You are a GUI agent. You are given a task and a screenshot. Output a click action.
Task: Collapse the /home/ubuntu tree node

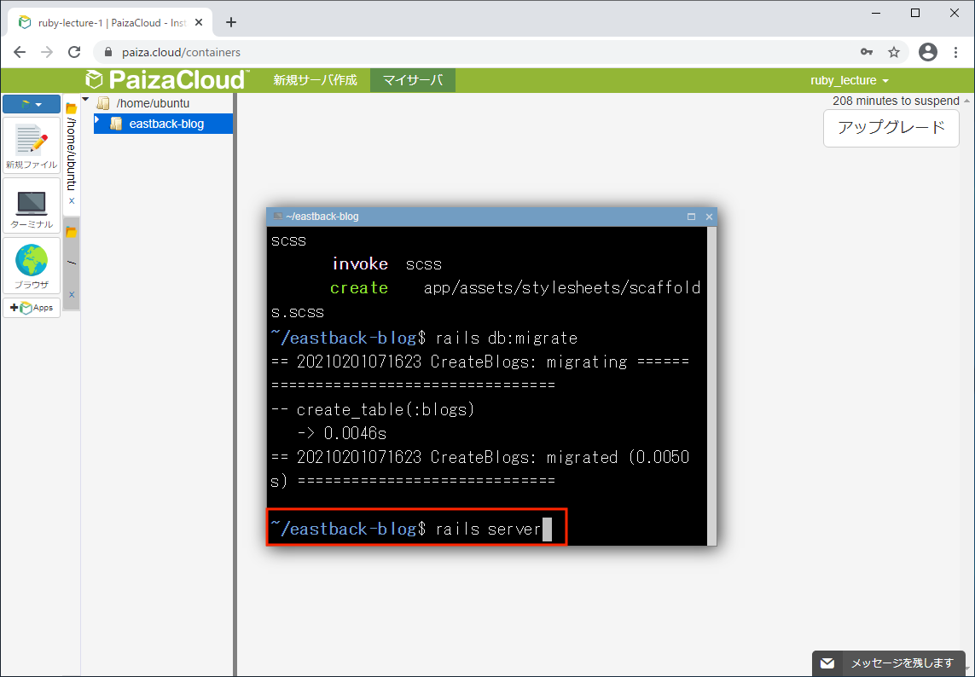[86, 100]
